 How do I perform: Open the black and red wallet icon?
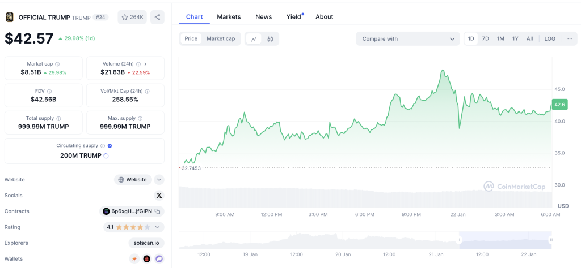pos(147,259)
